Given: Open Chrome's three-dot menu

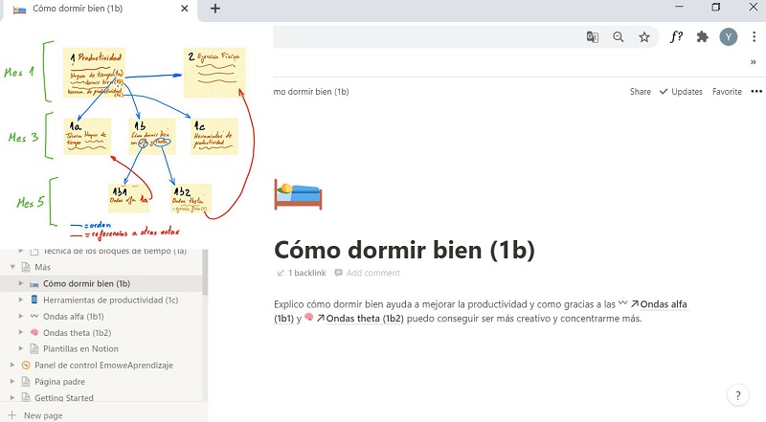Looking at the screenshot, I should [754, 36].
